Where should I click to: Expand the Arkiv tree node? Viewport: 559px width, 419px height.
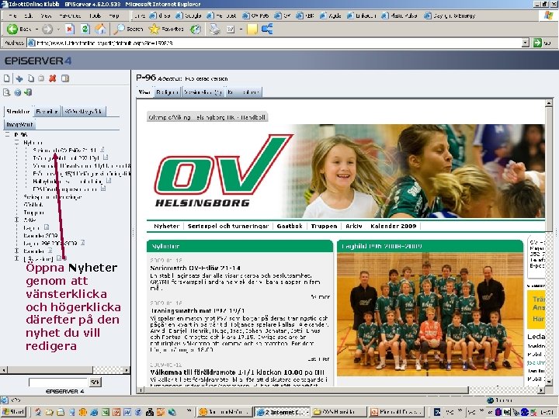coord(16,220)
